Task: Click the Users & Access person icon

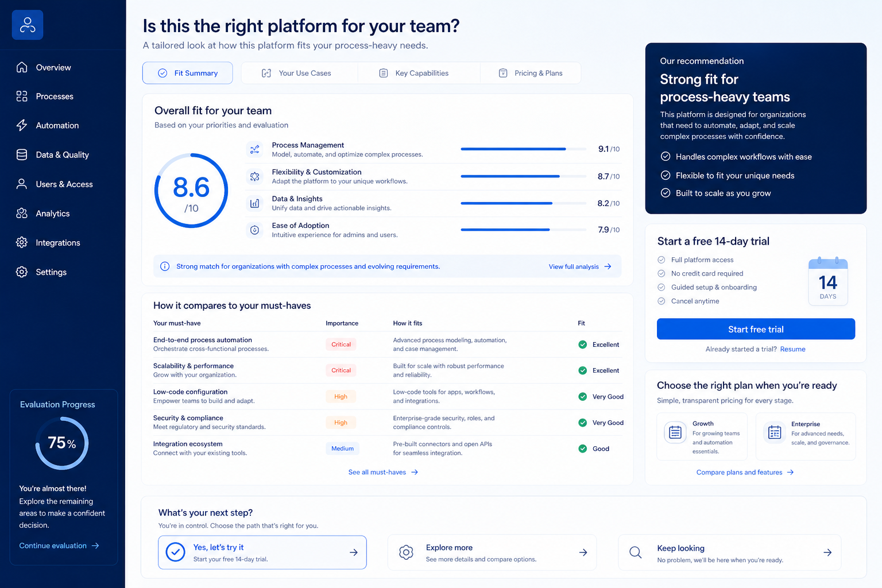Action: [22, 184]
